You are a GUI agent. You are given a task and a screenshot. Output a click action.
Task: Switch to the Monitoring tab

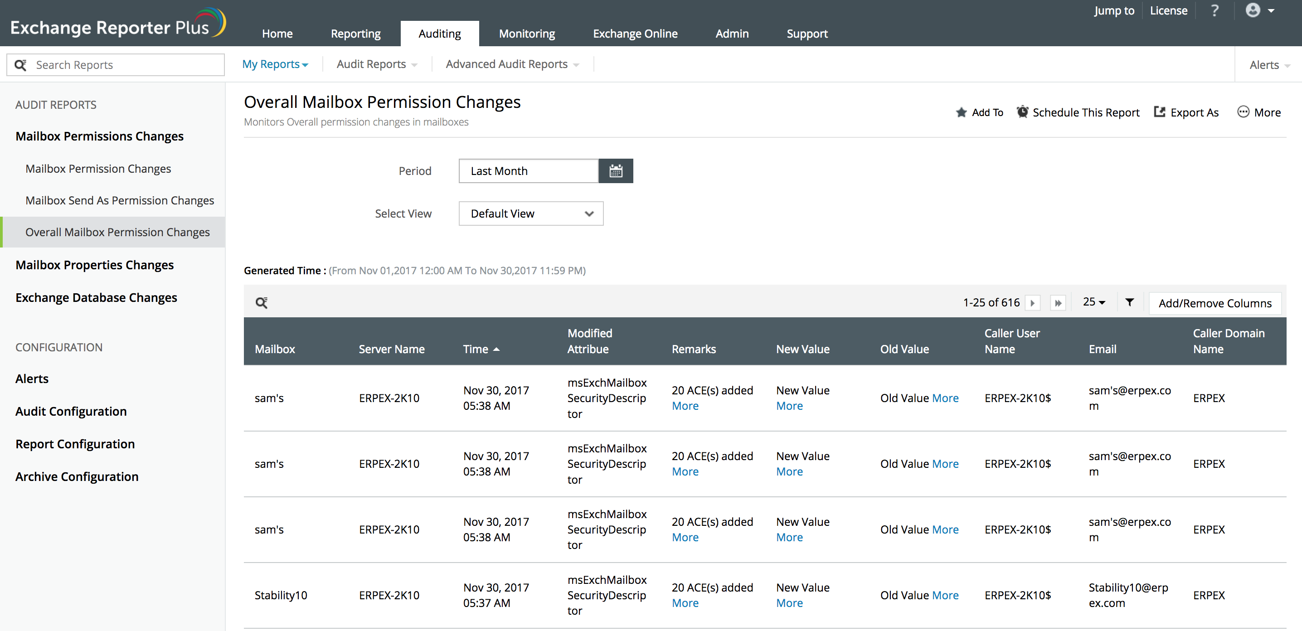coord(527,34)
